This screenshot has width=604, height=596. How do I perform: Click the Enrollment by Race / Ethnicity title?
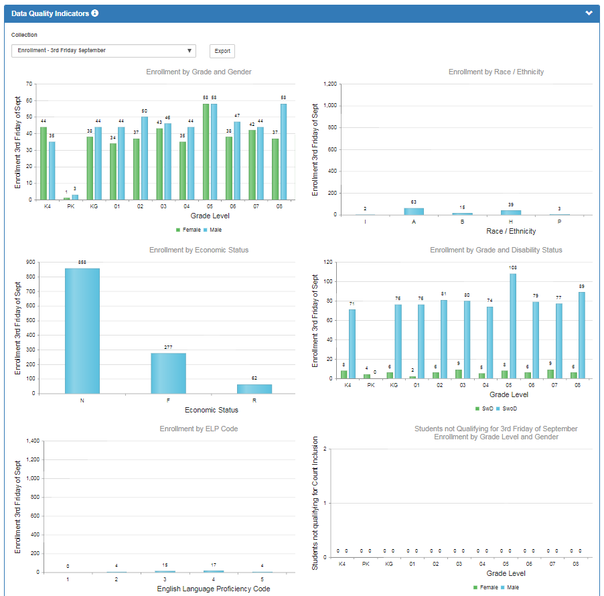(x=496, y=72)
